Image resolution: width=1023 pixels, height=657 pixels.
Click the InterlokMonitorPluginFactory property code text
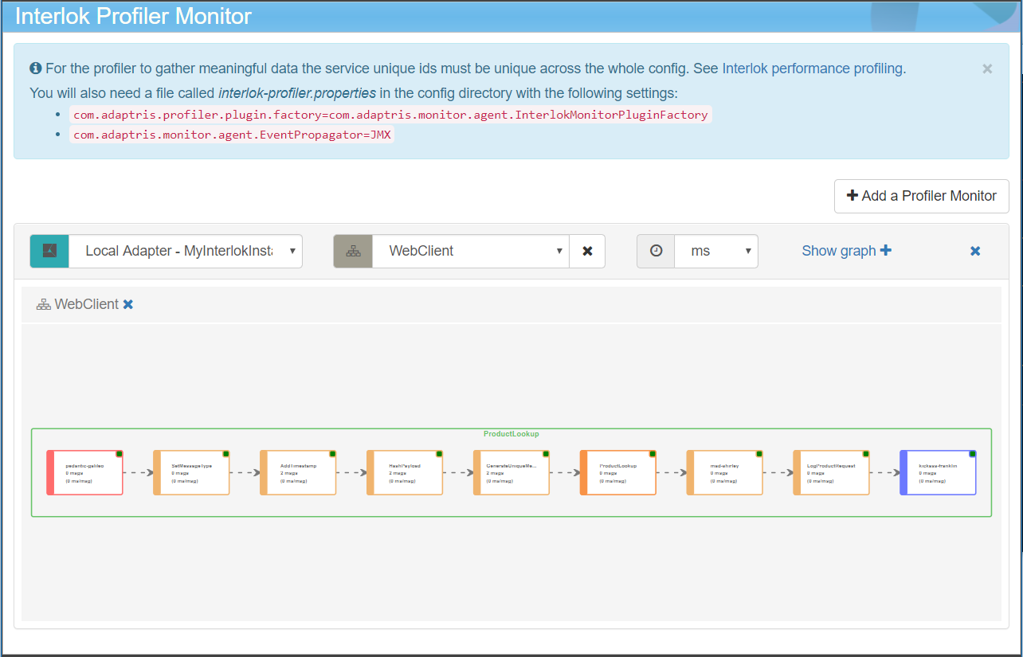tap(390, 115)
